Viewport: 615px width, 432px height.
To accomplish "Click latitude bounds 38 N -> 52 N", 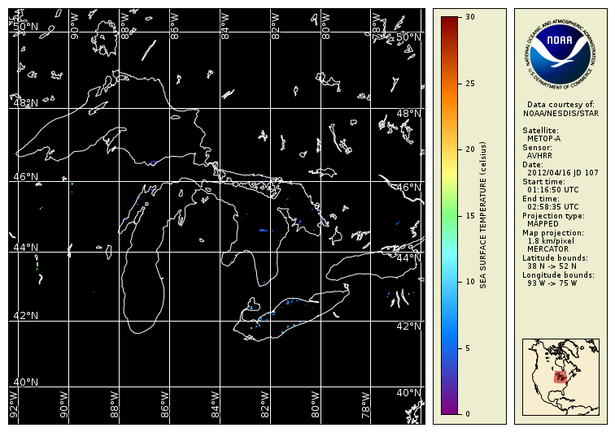I will [552, 266].
